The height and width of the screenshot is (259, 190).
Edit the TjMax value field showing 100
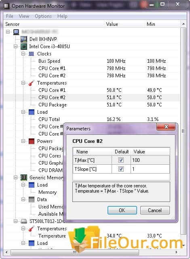(x=150, y=160)
